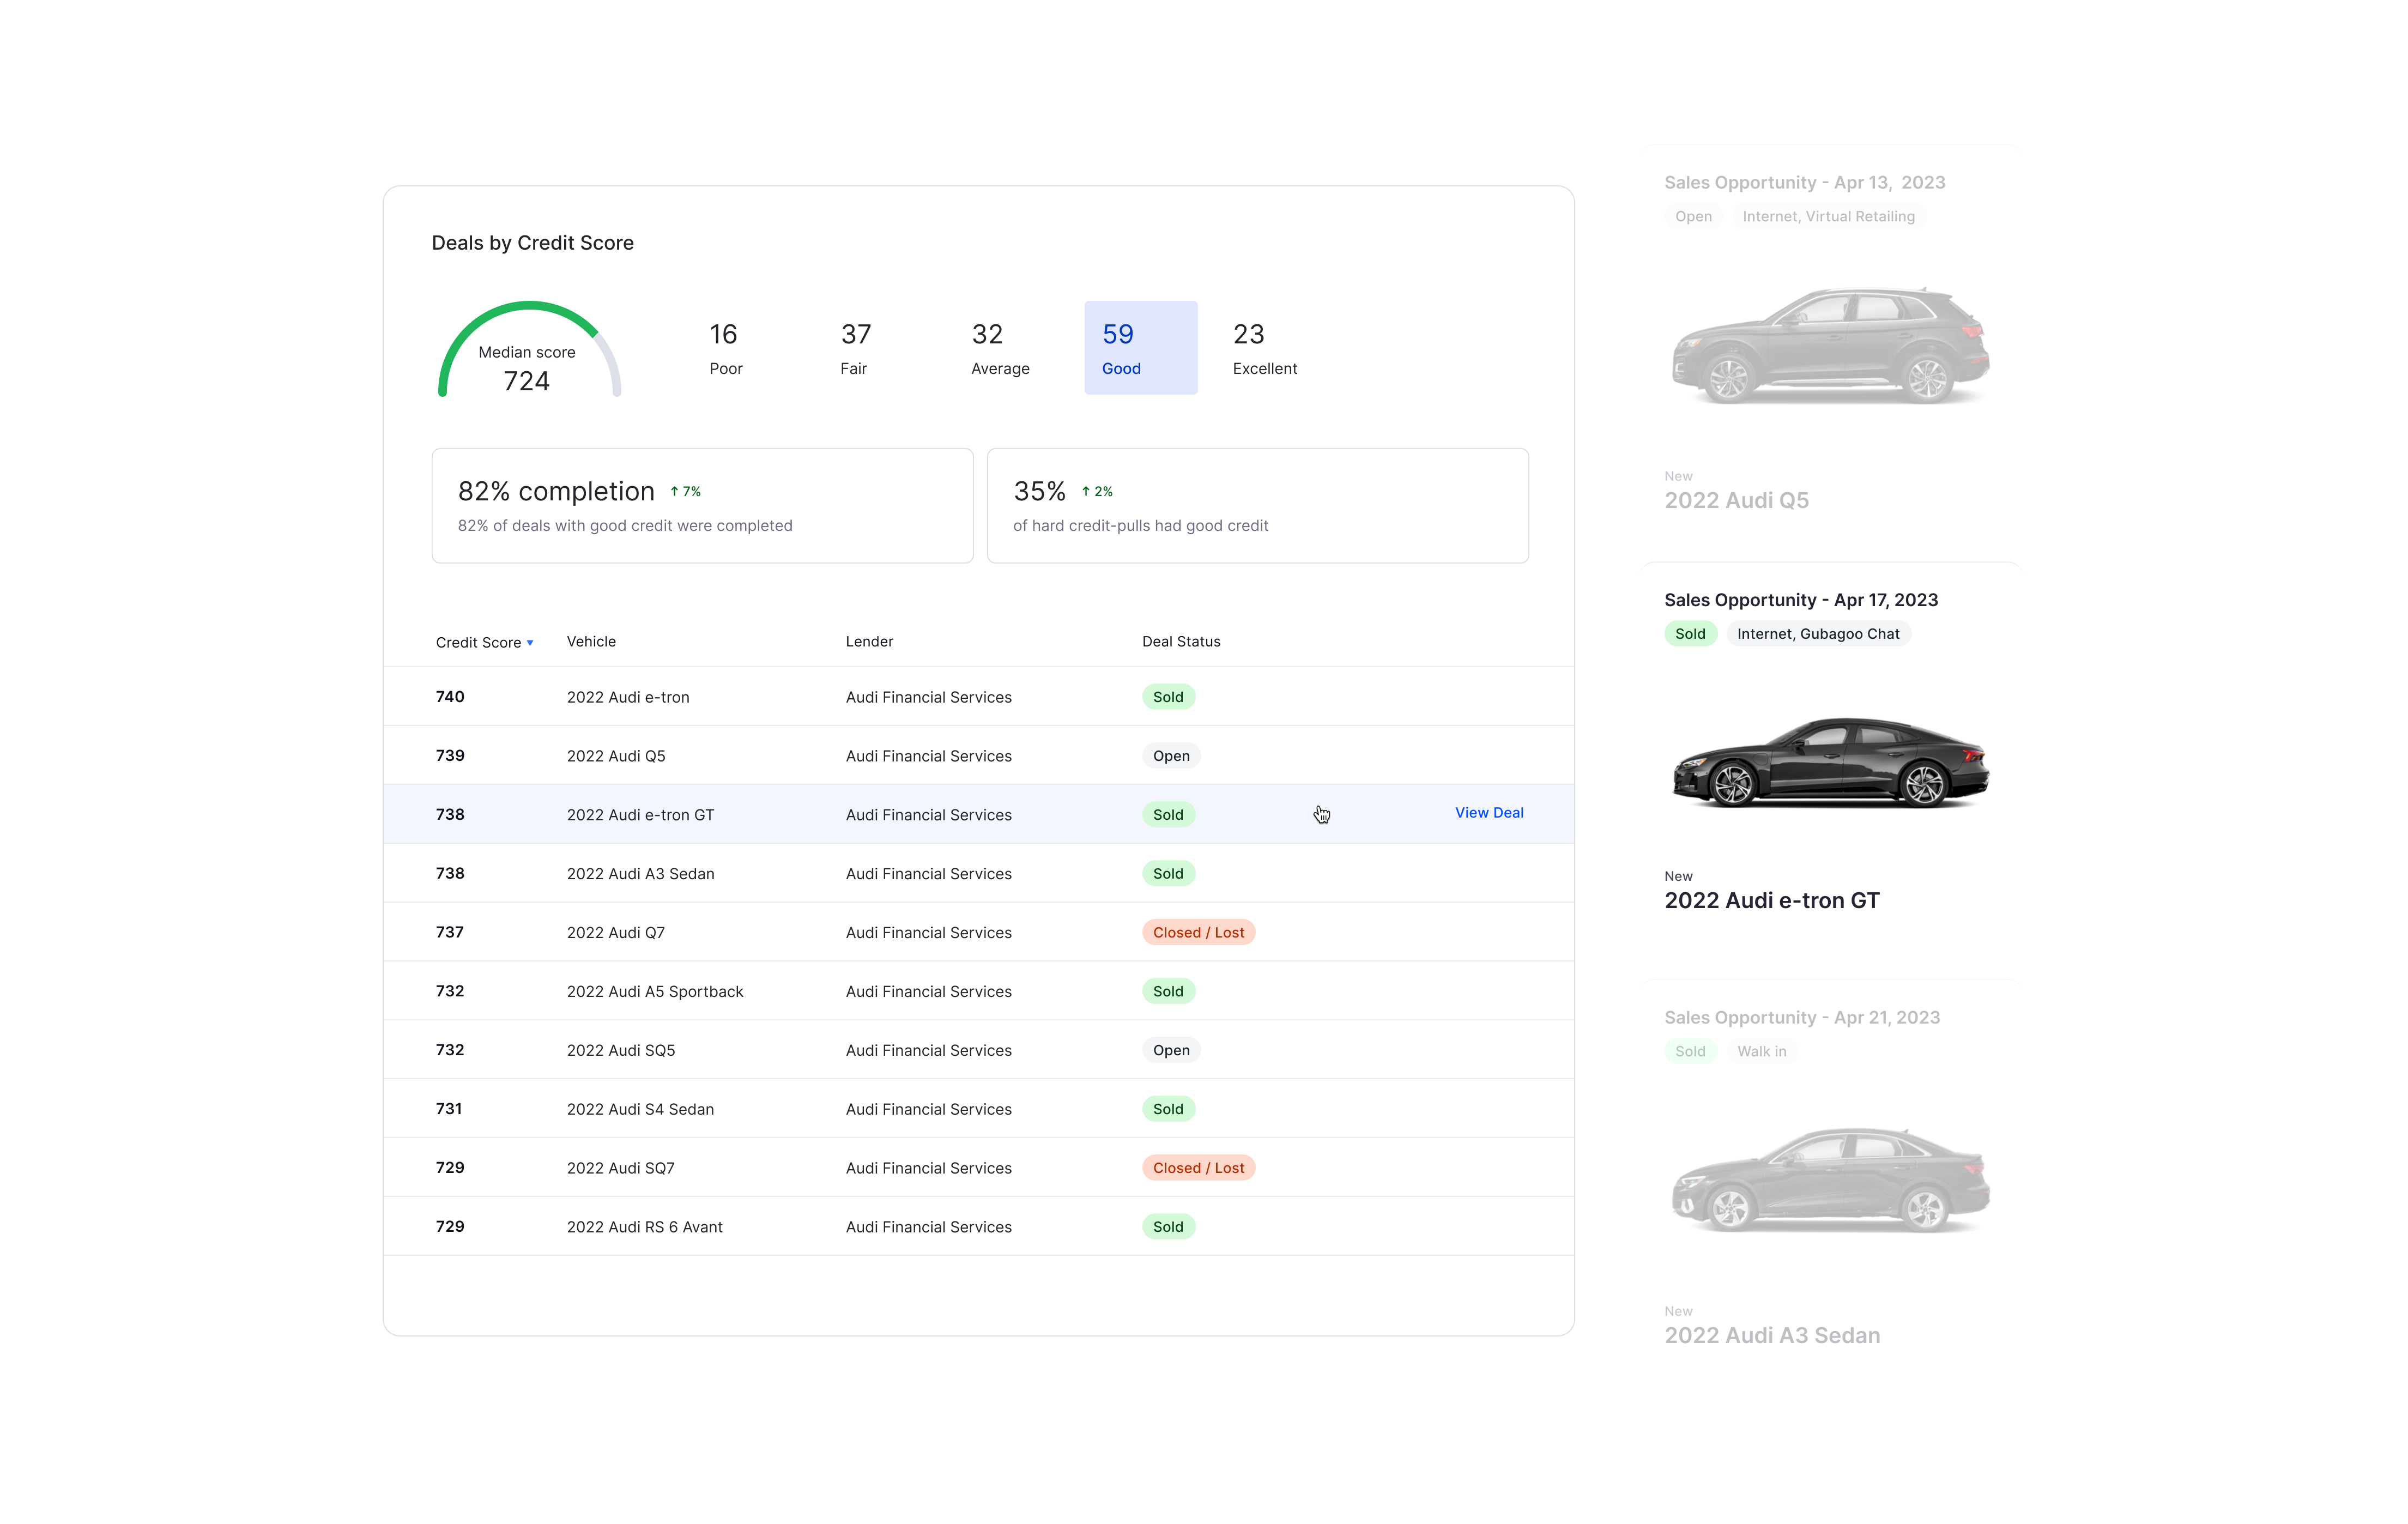Click the Internet, Gubagoo Chat tag
2408x1524 pixels.
click(1818, 634)
